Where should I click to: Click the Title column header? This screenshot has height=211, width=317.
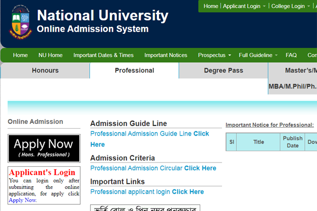point(258,142)
